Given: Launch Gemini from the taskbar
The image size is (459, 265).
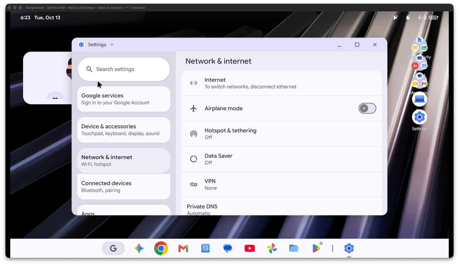Looking at the screenshot, I should (x=139, y=248).
